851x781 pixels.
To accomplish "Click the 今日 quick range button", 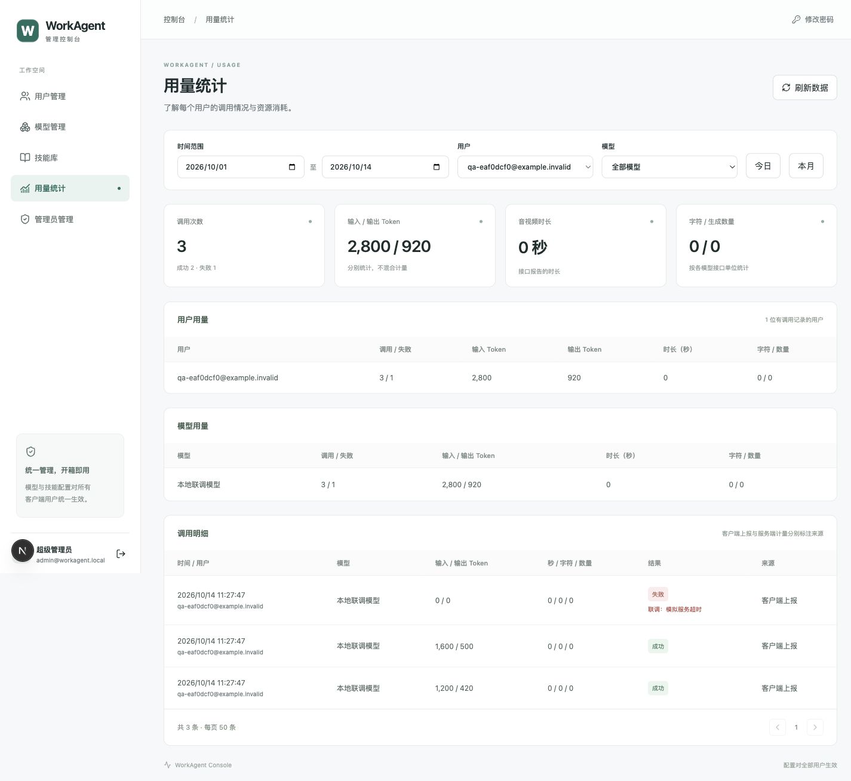I will [x=763, y=166].
